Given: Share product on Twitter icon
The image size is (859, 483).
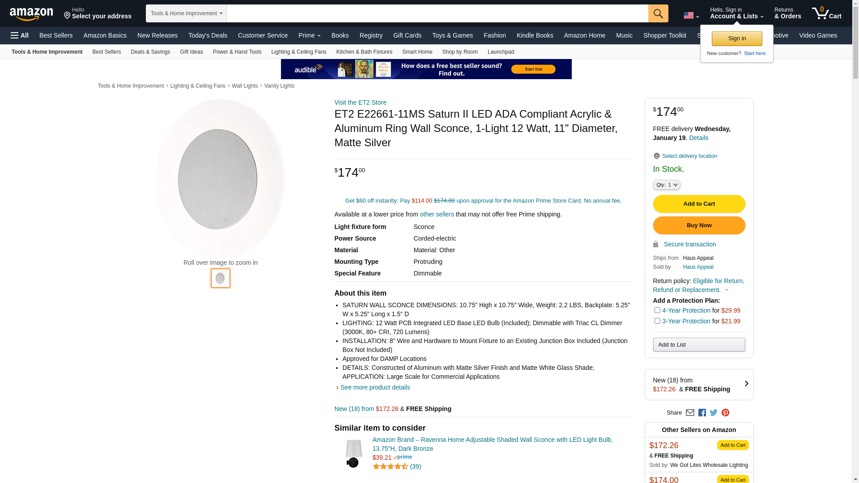Looking at the screenshot, I should (x=714, y=413).
